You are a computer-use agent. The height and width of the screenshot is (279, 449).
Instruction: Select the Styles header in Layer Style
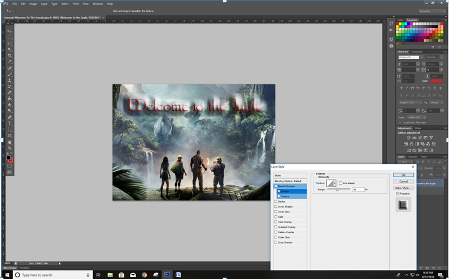(290, 176)
